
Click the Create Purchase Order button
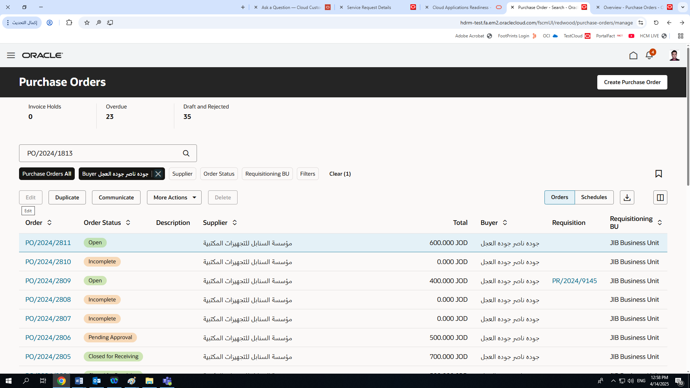632,82
